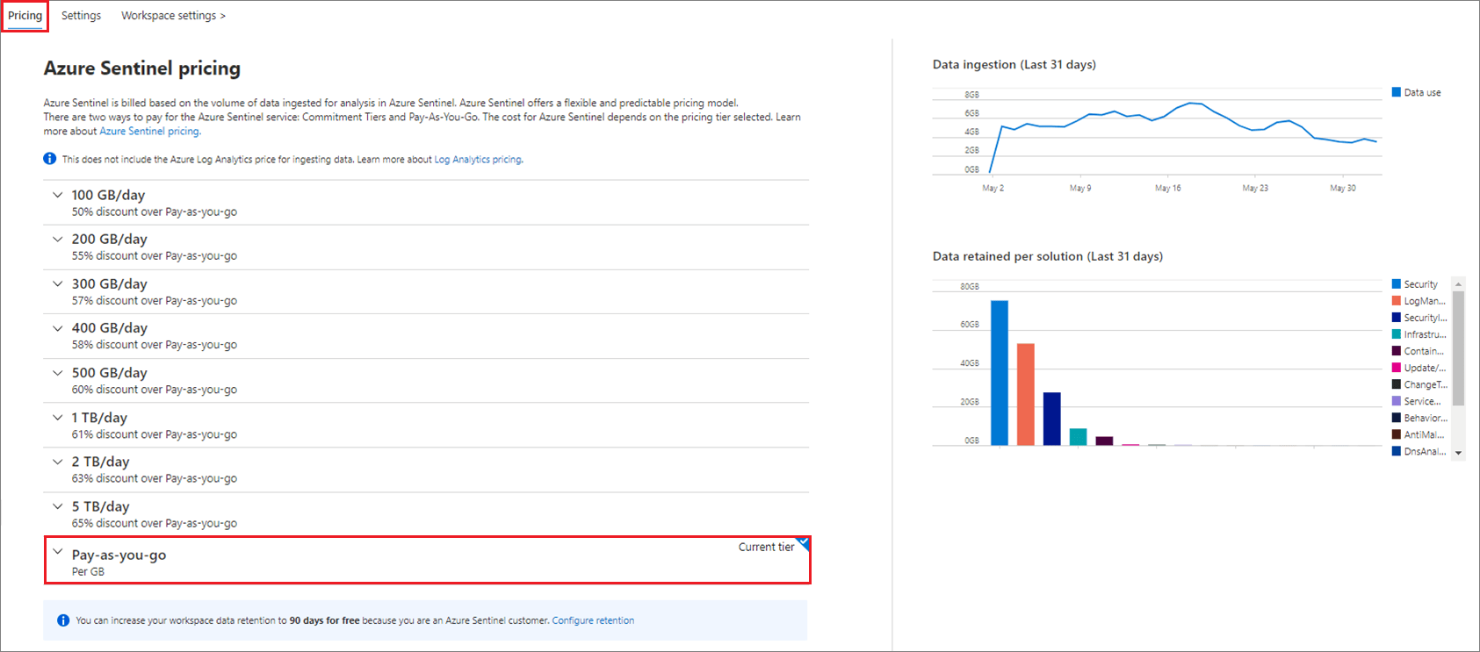Screen dimensions: 1480x652
Task: Toggle the Data use legend swatch
Action: pyautogui.click(x=1397, y=92)
